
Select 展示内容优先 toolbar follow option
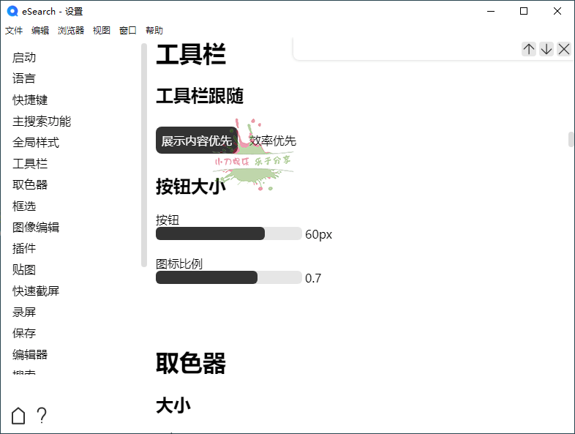[x=196, y=141]
